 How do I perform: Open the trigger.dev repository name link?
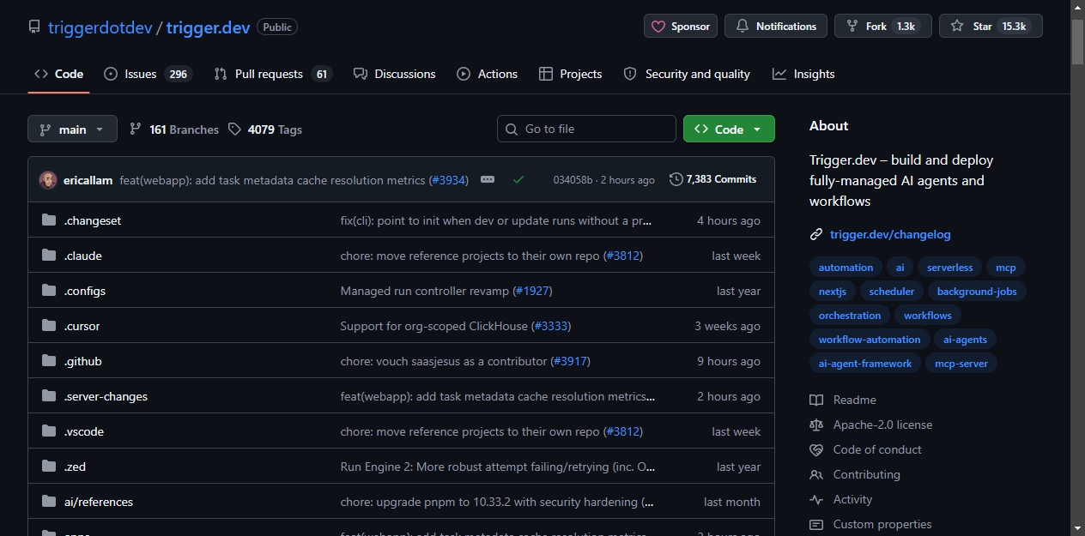point(209,27)
